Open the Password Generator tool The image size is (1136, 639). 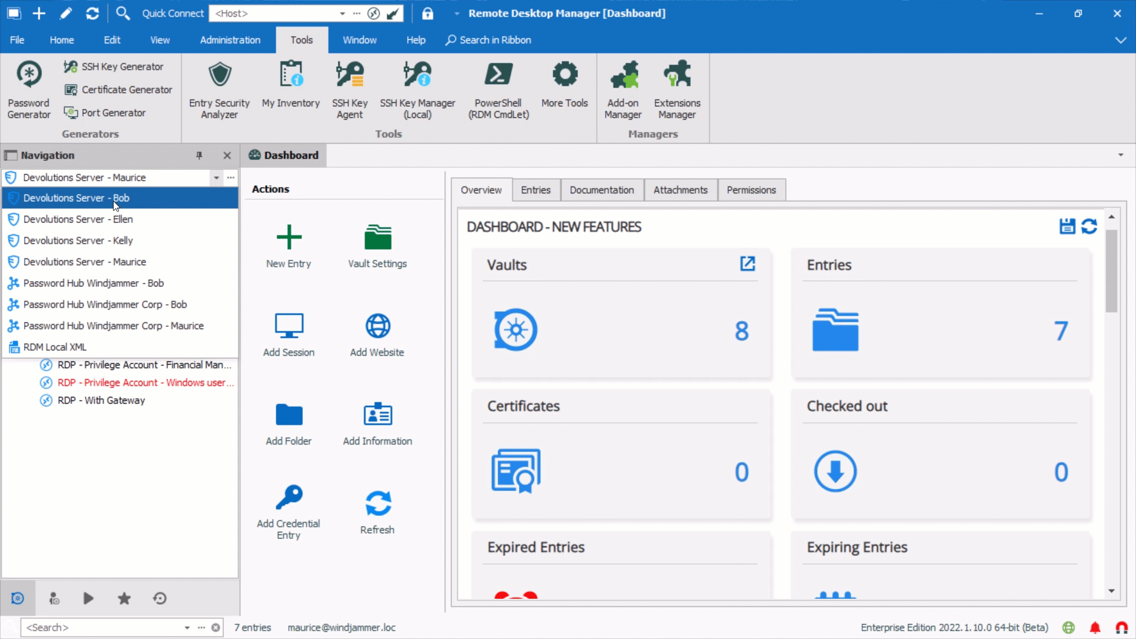[x=28, y=89]
